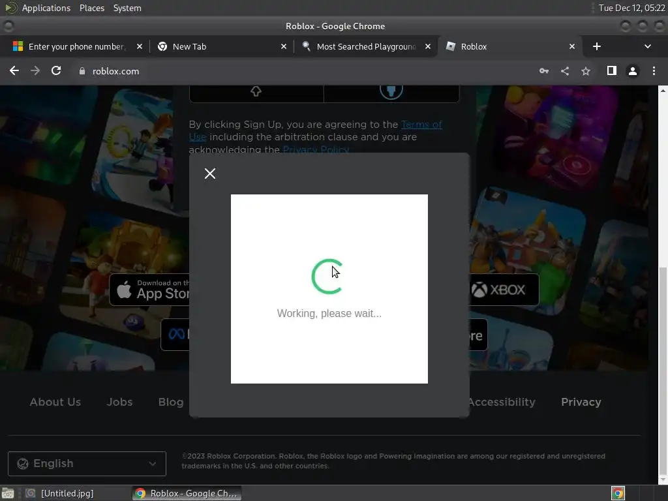Image resolution: width=668 pixels, height=501 pixels.
Task: Share this page via the share icon
Action: pos(565,71)
